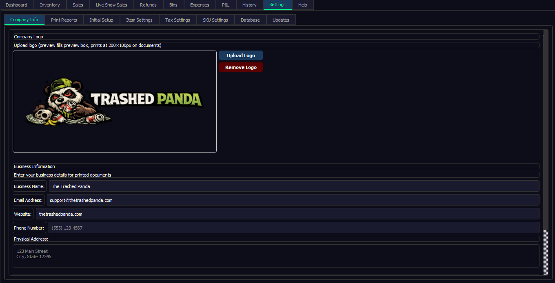Image resolution: width=555 pixels, height=283 pixels.
Task: Select the Phone Number input field
Action: (294, 228)
